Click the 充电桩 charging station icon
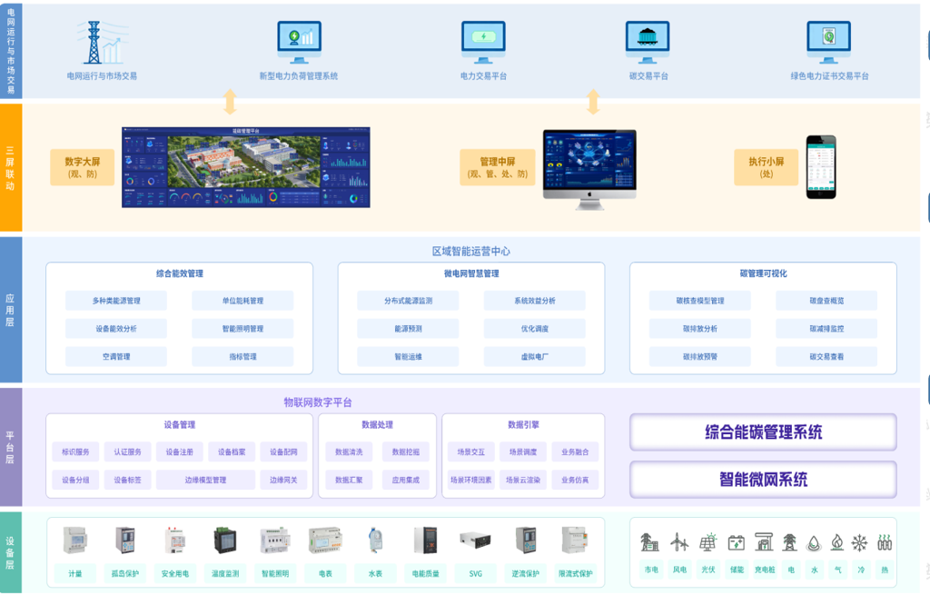This screenshot has height=595, width=930. 764,542
